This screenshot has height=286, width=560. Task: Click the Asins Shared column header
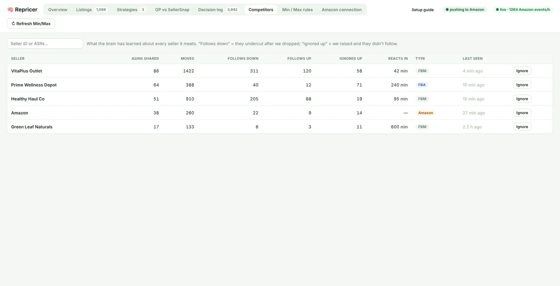coord(145,58)
